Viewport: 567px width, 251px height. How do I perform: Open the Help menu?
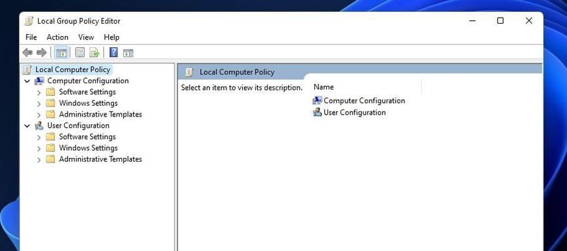click(x=112, y=37)
